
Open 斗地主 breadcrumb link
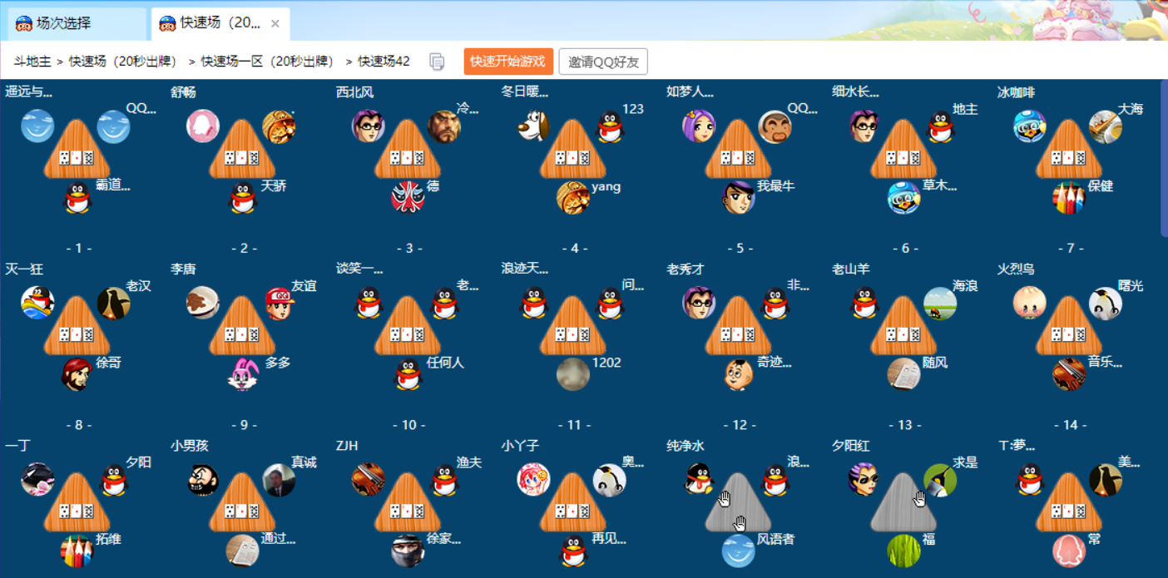click(x=32, y=62)
